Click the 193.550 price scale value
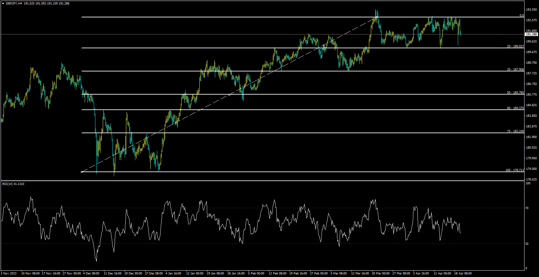This screenshot has height=277, width=539. click(531, 10)
